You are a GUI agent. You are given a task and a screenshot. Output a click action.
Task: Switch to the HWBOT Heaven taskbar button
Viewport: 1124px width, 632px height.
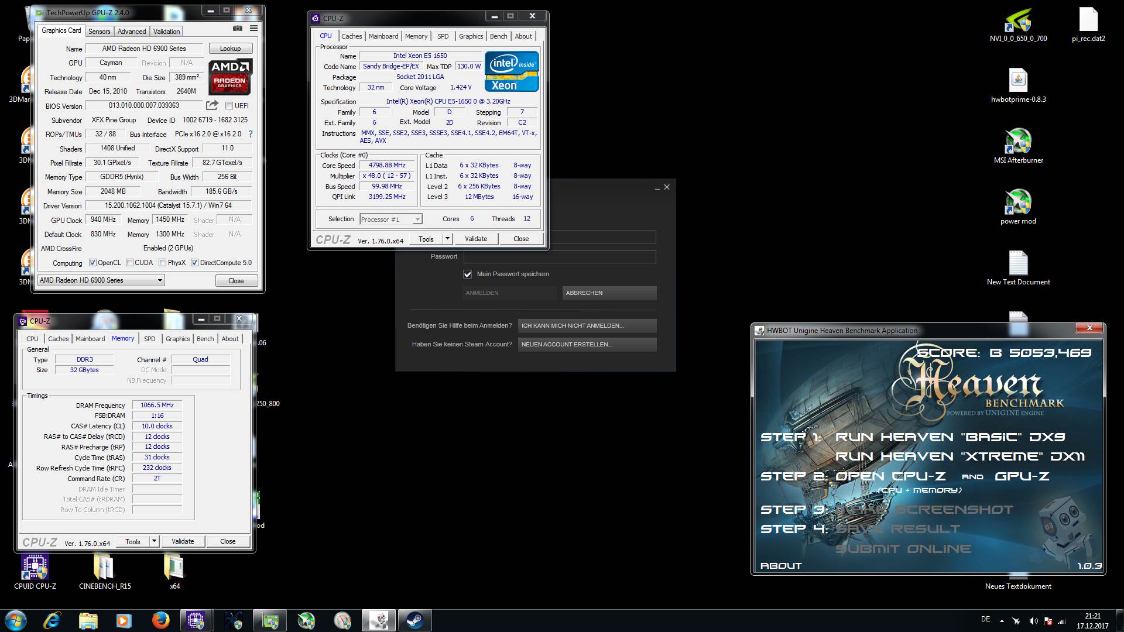378,620
